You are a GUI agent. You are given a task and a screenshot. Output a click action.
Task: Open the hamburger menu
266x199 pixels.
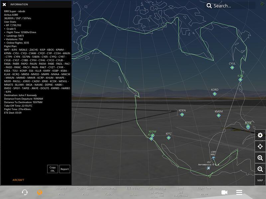click(x=239, y=192)
